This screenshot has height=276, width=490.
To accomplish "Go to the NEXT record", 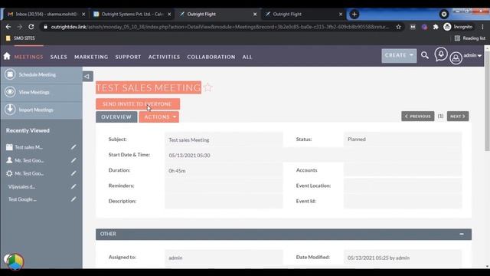I will [458, 116].
